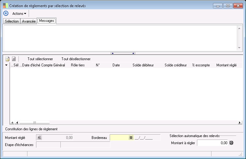Minimize the window
Viewport: 246px width, 159px height.
coord(218,6)
